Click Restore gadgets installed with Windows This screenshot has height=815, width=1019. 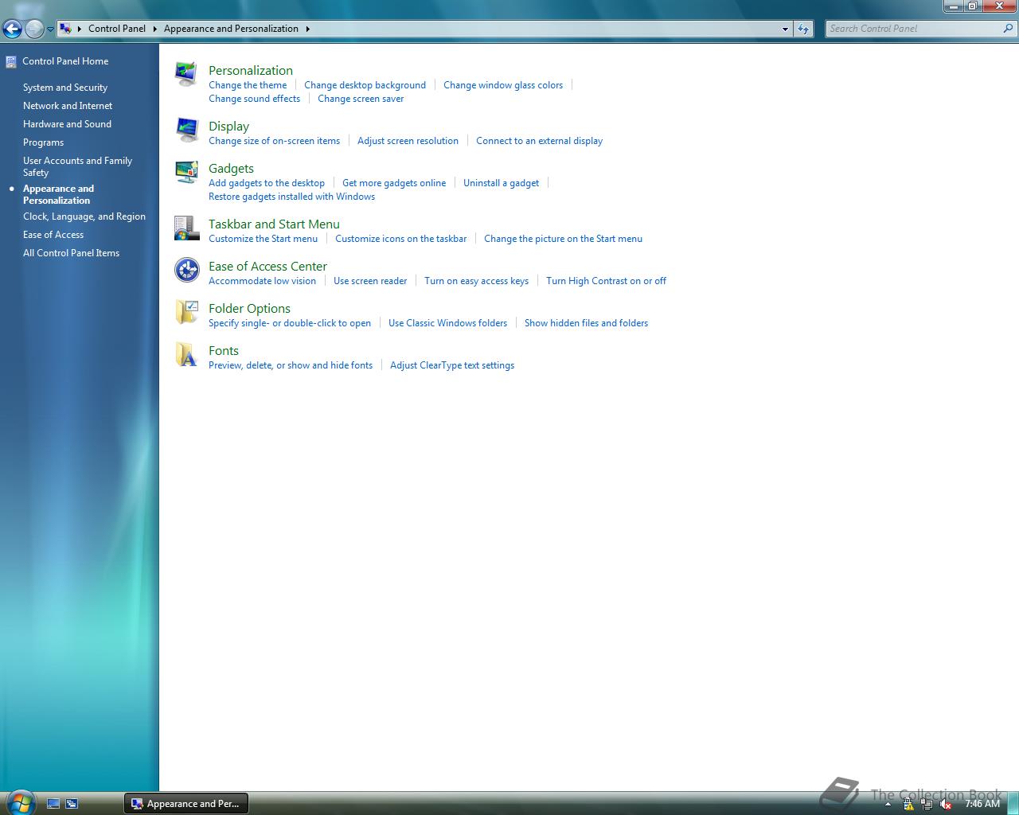[x=291, y=197]
